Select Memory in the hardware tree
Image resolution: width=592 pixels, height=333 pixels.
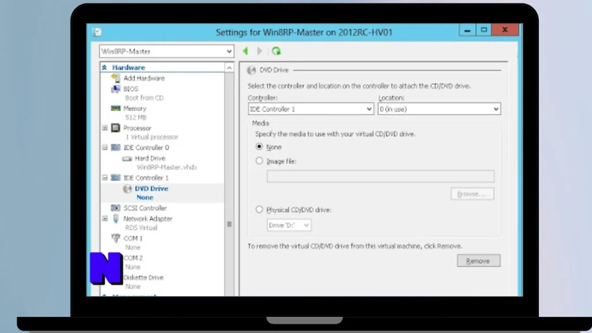point(135,108)
